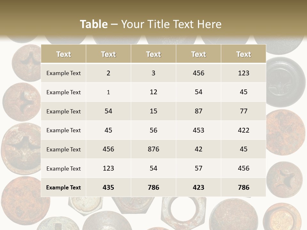The width and height of the screenshot is (307, 230).
Task: Click the 456 cell beside the 123 cell in top row
Action: (199, 73)
